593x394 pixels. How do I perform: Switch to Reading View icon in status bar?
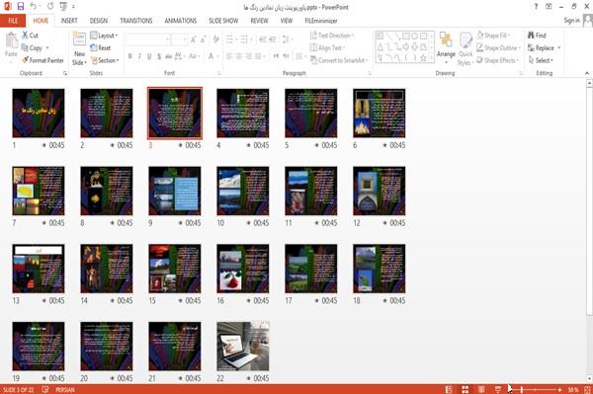(x=481, y=389)
